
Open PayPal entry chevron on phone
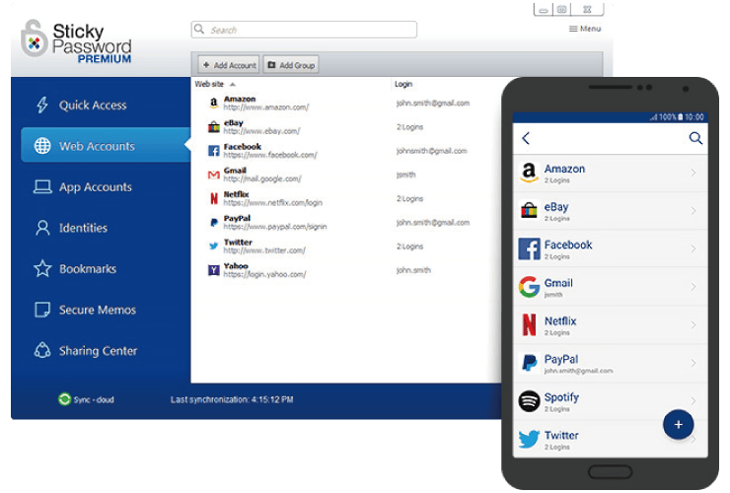coord(693,363)
